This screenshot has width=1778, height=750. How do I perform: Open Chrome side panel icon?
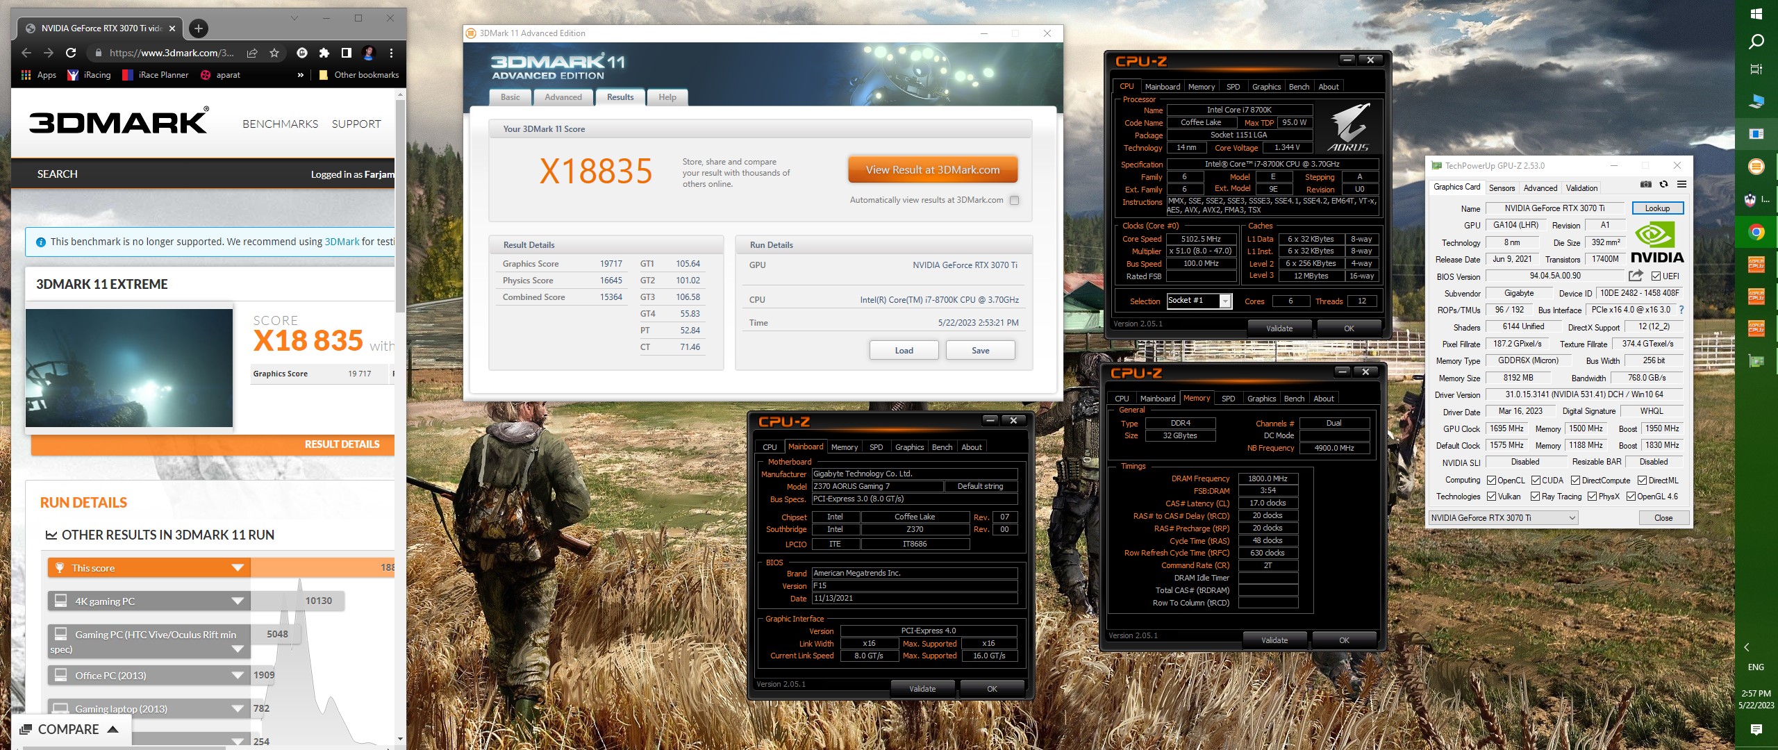click(346, 53)
